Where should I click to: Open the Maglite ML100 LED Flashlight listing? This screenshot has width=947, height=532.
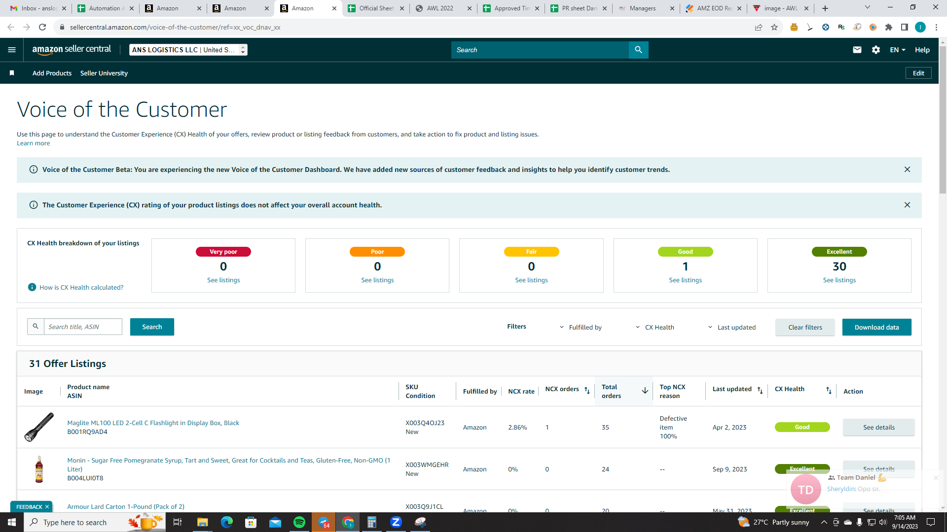pos(153,423)
